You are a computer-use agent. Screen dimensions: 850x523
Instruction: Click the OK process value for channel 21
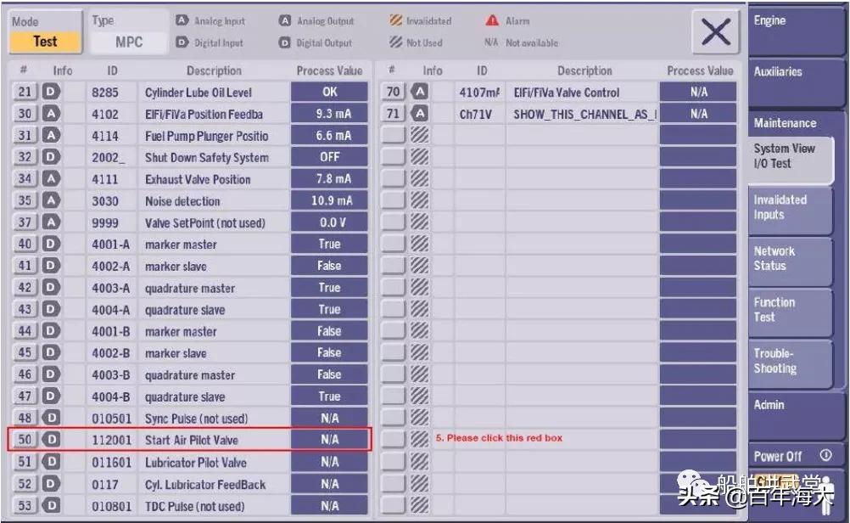[x=330, y=92]
